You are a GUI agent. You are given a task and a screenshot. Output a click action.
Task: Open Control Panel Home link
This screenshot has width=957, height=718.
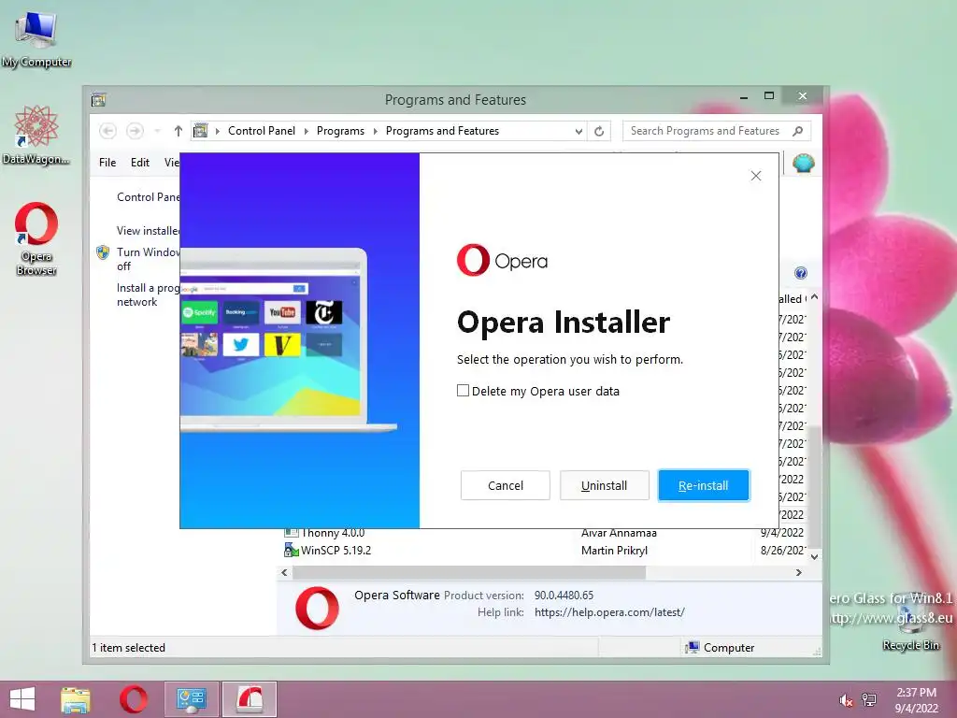[149, 196]
